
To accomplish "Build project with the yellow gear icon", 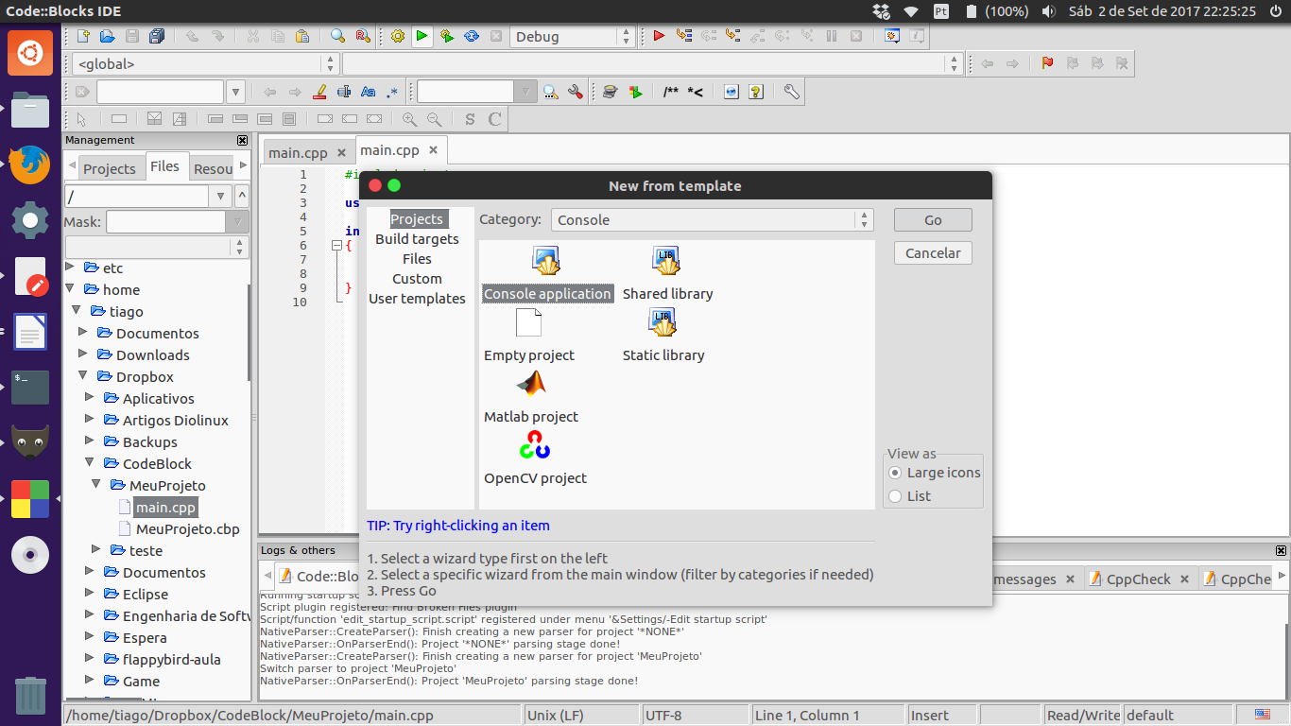I will [398, 36].
